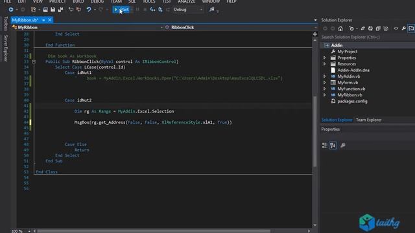This screenshot has width=415, height=233.
Task: Refresh the Solution Explorer
Action: coord(370,28)
